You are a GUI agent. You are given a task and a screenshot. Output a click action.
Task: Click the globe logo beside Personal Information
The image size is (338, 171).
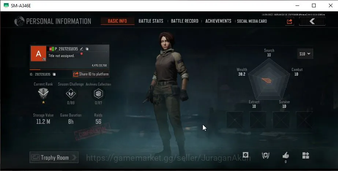19,21
